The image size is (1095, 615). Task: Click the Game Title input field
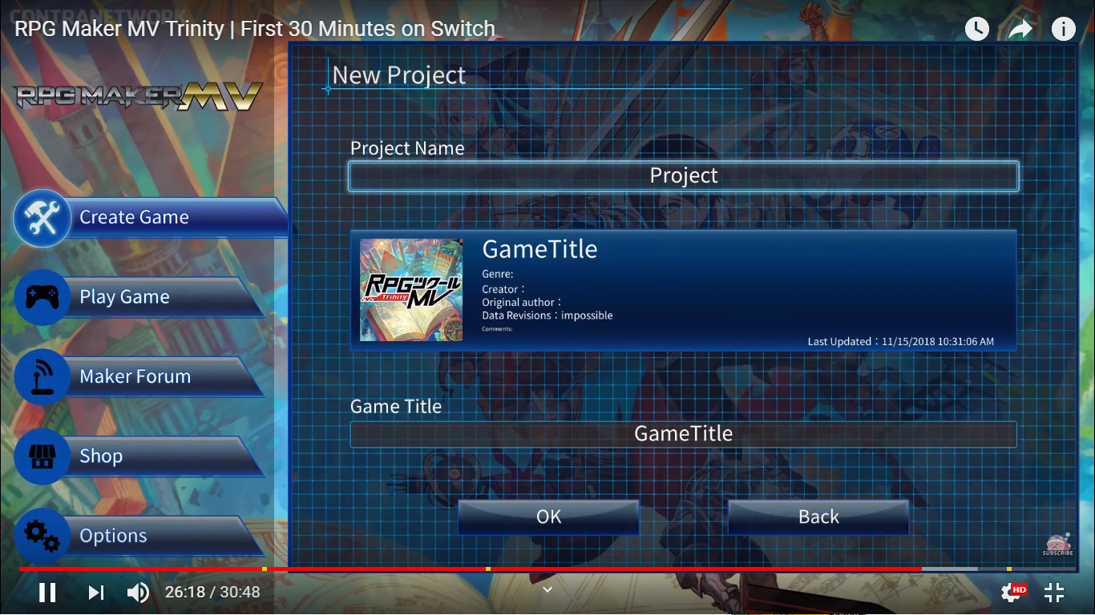tap(684, 434)
